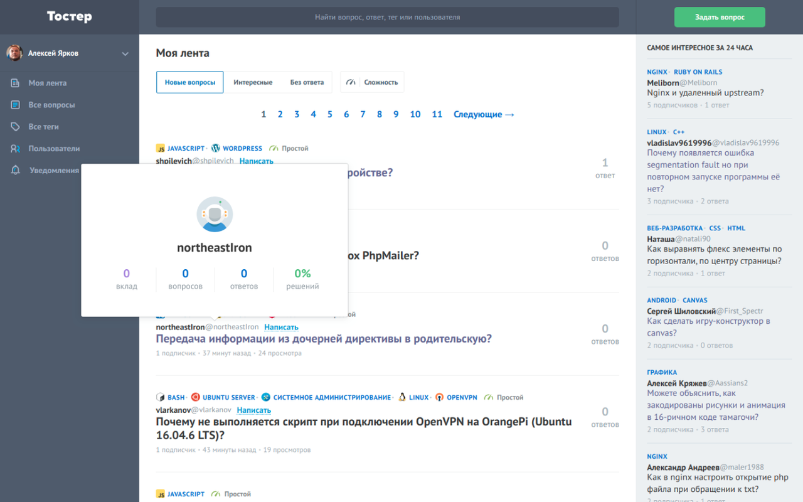Open segmentation fault question
803x502 pixels.
pos(714,171)
